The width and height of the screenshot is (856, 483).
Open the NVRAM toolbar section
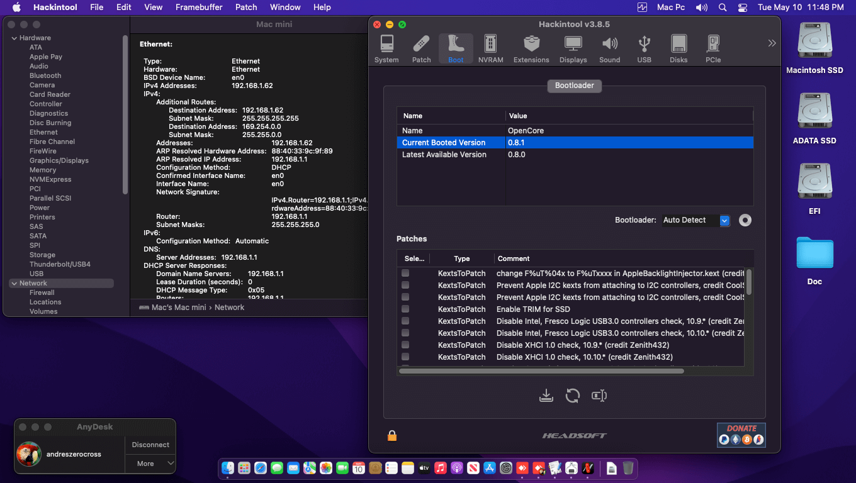[490, 49]
